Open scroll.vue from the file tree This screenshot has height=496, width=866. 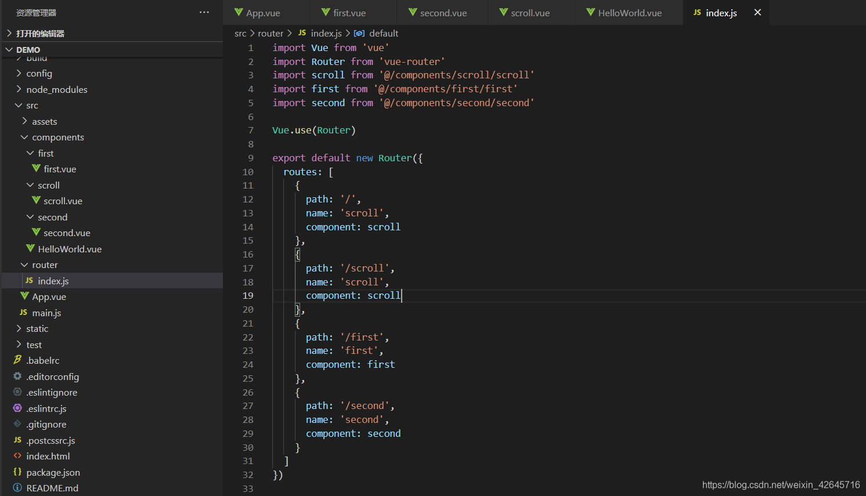point(111,201)
